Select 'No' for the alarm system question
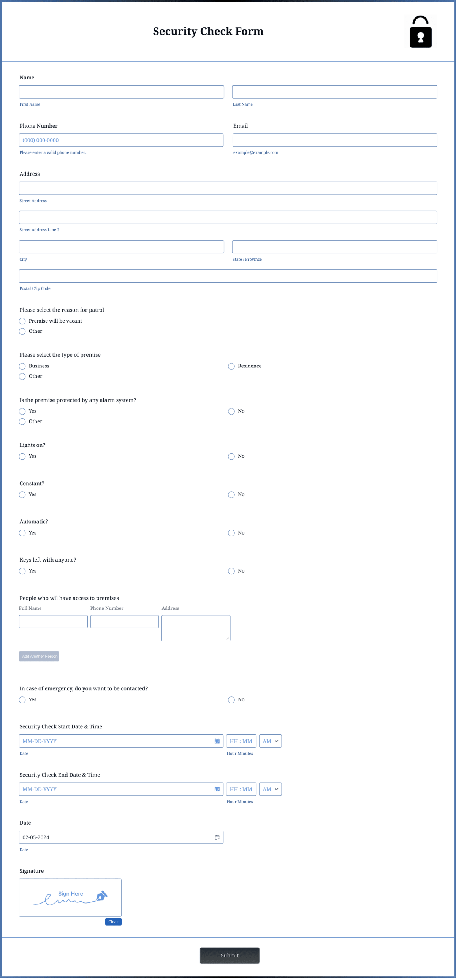The image size is (456, 978). tap(231, 411)
